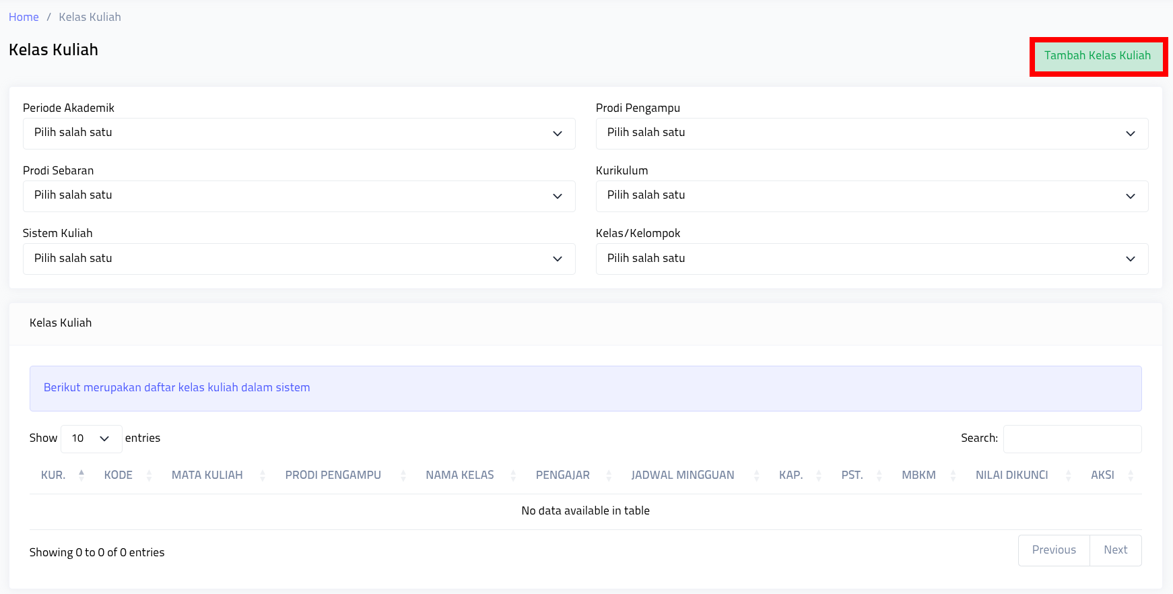Sort by KUR. column sort icon

pyautogui.click(x=81, y=475)
